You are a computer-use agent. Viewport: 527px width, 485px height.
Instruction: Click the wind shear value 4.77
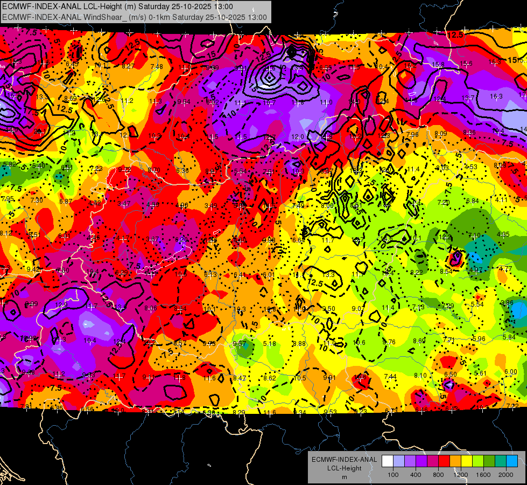coord(505,268)
